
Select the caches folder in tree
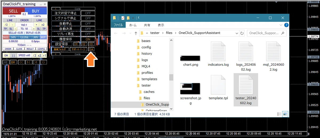pos(149,92)
